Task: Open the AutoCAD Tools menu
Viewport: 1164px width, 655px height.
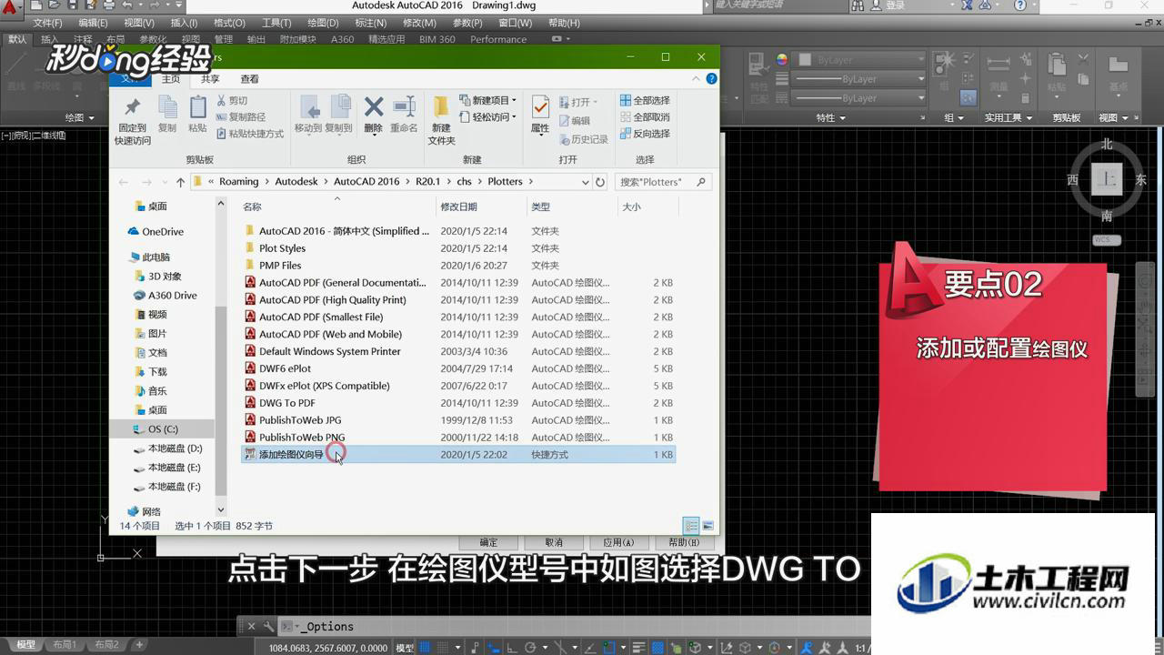Action: click(276, 23)
